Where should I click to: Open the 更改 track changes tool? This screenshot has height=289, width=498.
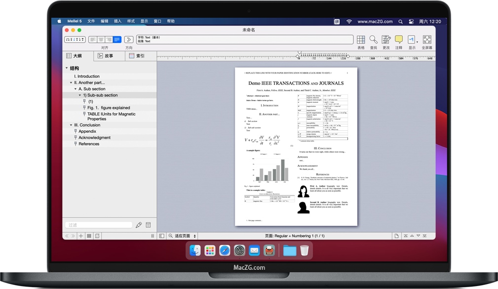click(386, 39)
